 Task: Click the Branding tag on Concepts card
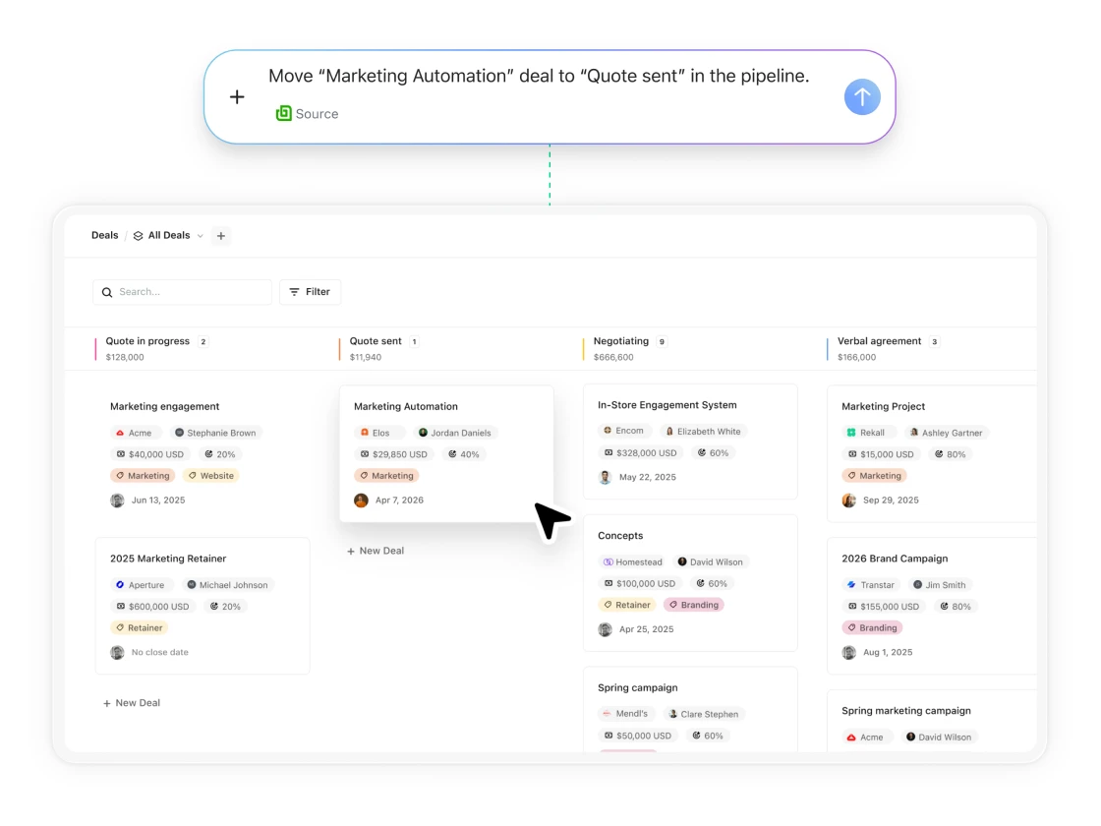(693, 605)
